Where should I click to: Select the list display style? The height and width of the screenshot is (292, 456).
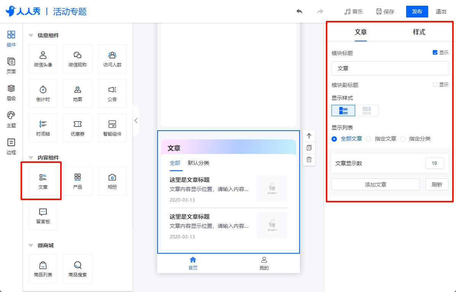343,110
